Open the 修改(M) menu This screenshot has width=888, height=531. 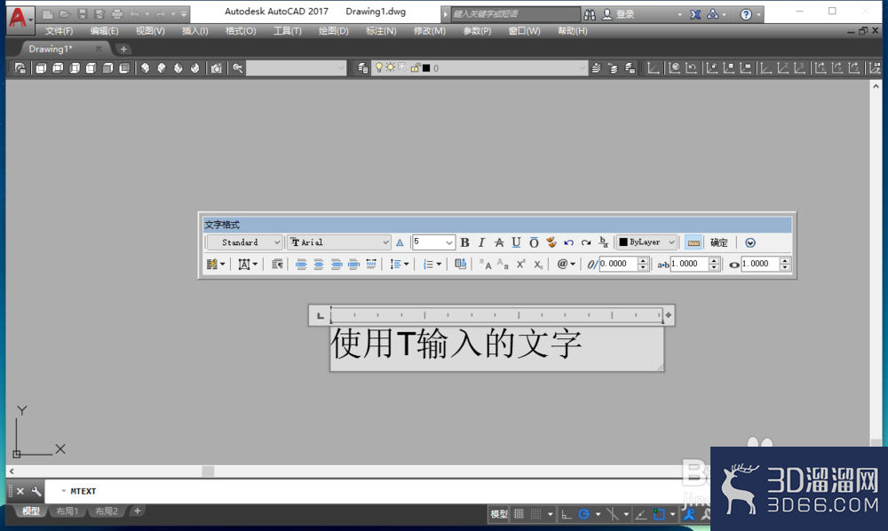[429, 30]
